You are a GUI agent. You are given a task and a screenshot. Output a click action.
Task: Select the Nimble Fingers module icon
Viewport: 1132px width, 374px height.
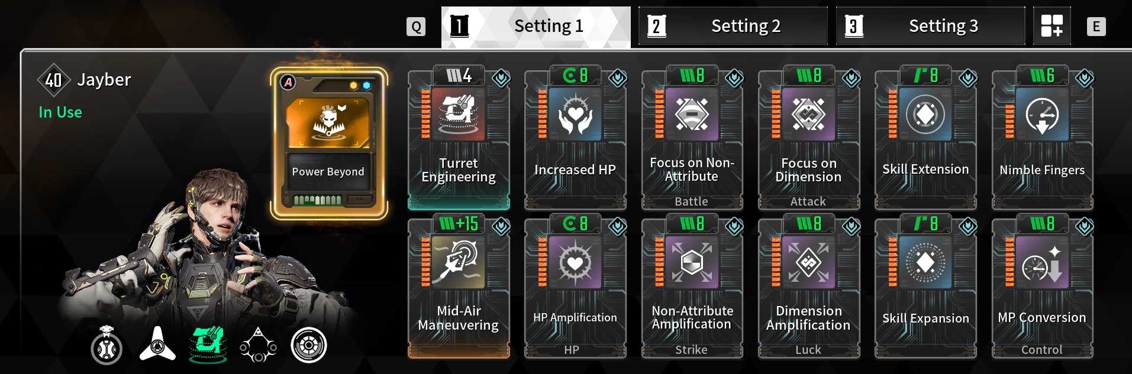(1042, 114)
